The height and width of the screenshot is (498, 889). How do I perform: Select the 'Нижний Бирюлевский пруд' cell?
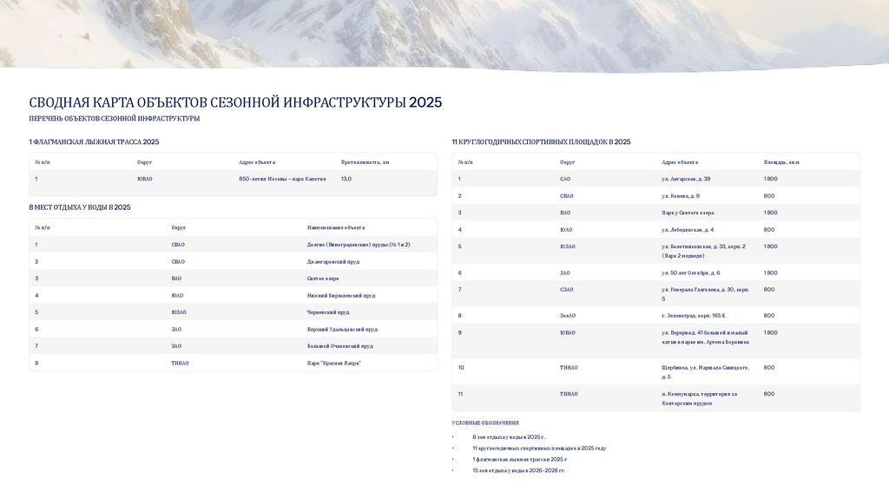[x=340, y=295]
